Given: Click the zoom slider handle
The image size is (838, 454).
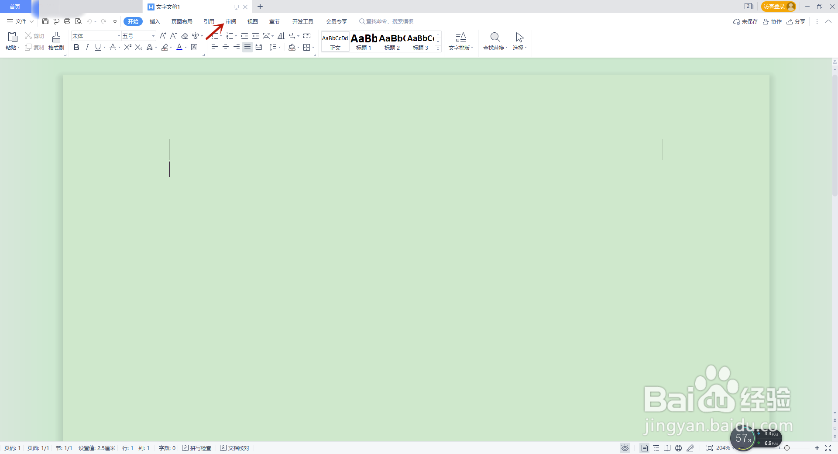Looking at the screenshot, I should 786,448.
